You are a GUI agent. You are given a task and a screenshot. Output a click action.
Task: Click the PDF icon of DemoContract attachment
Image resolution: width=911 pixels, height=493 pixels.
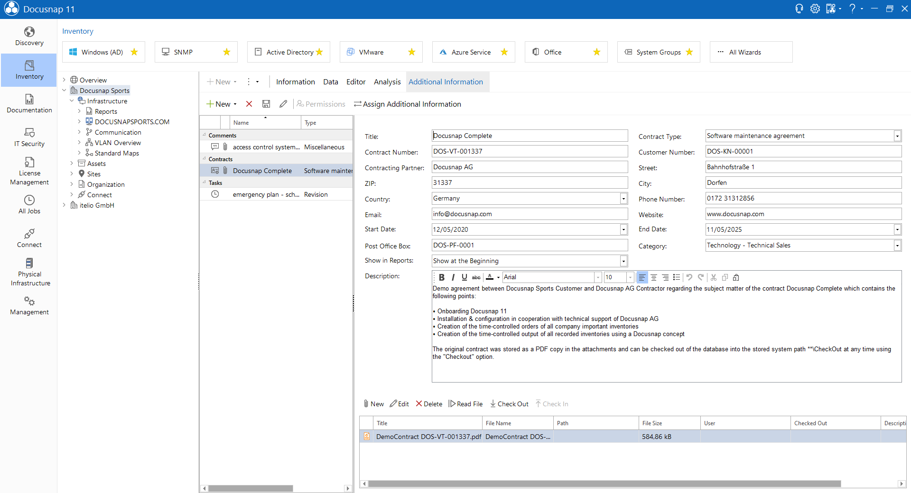[x=367, y=436]
